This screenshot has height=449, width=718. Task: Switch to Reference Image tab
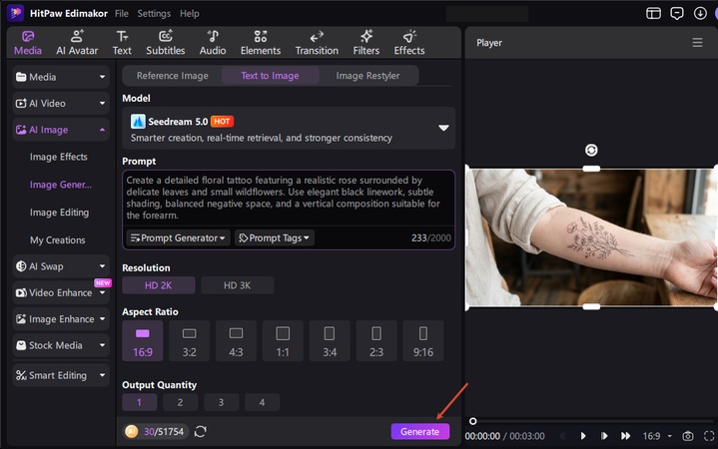(172, 76)
